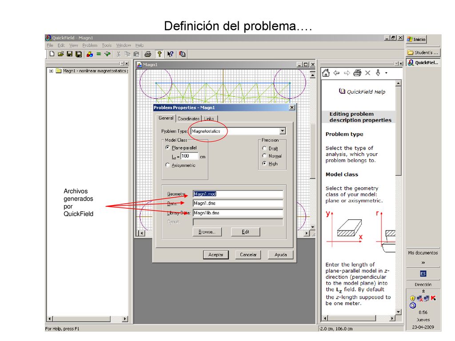Viewport: 455px width, 341px height.
Task: Click the Open file folder icon
Action: tap(60, 54)
